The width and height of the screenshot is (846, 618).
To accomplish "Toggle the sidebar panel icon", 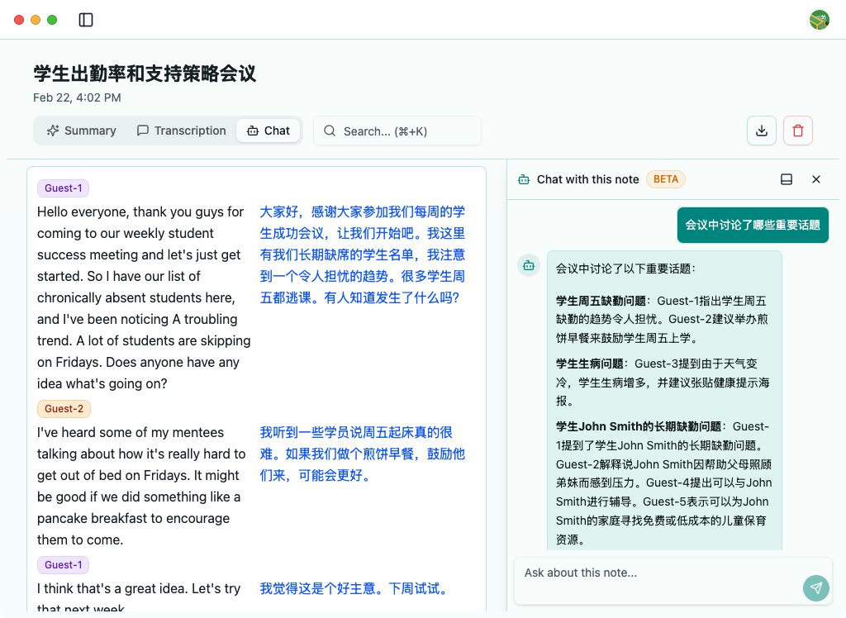I will click(x=86, y=20).
